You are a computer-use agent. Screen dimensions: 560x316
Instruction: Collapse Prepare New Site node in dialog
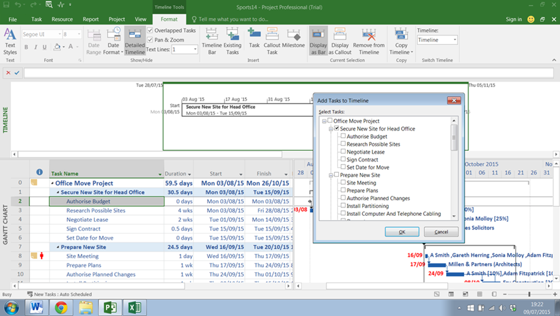(331, 175)
